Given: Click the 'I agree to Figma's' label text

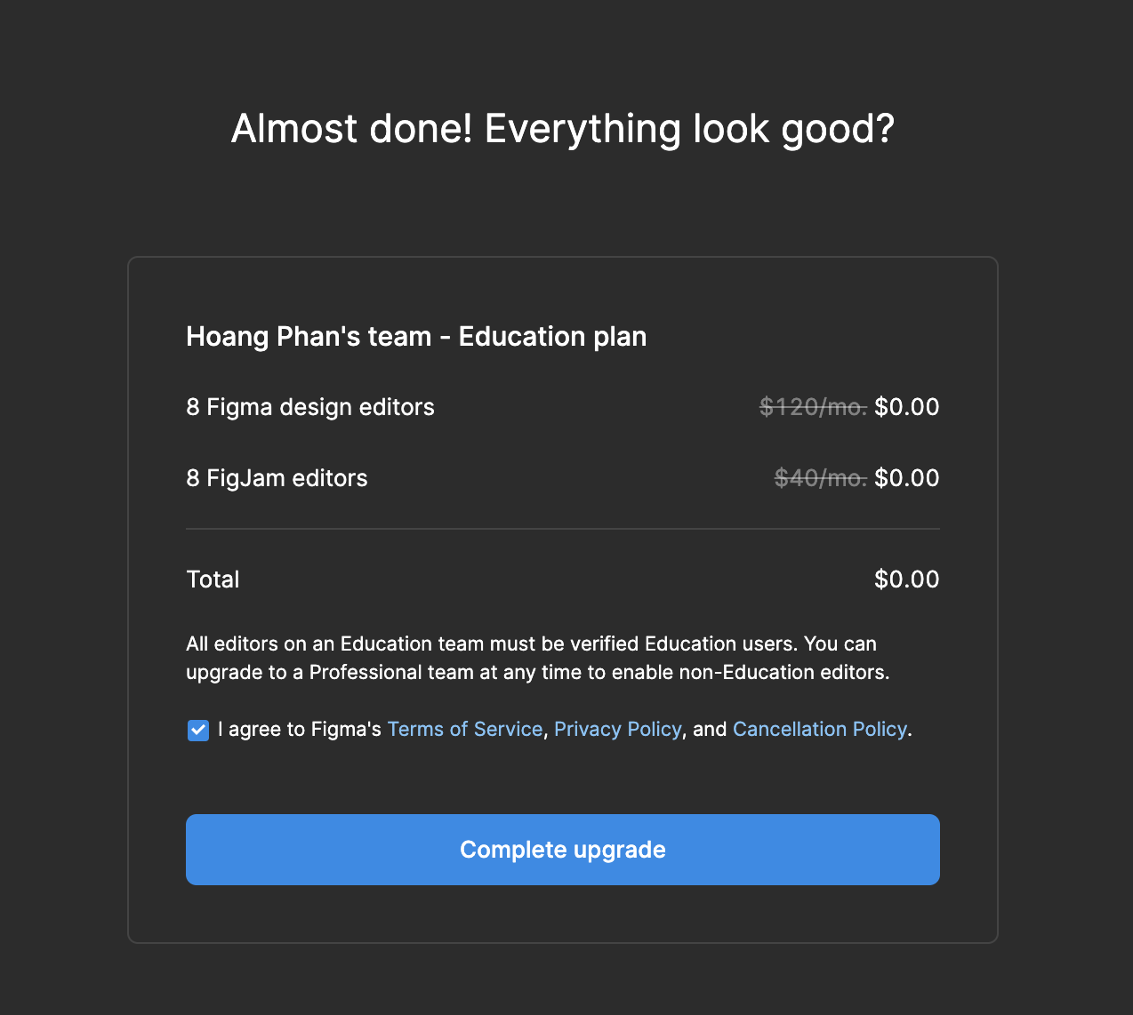Looking at the screenshot, I should pyautogui.click(x=299, y=730).
